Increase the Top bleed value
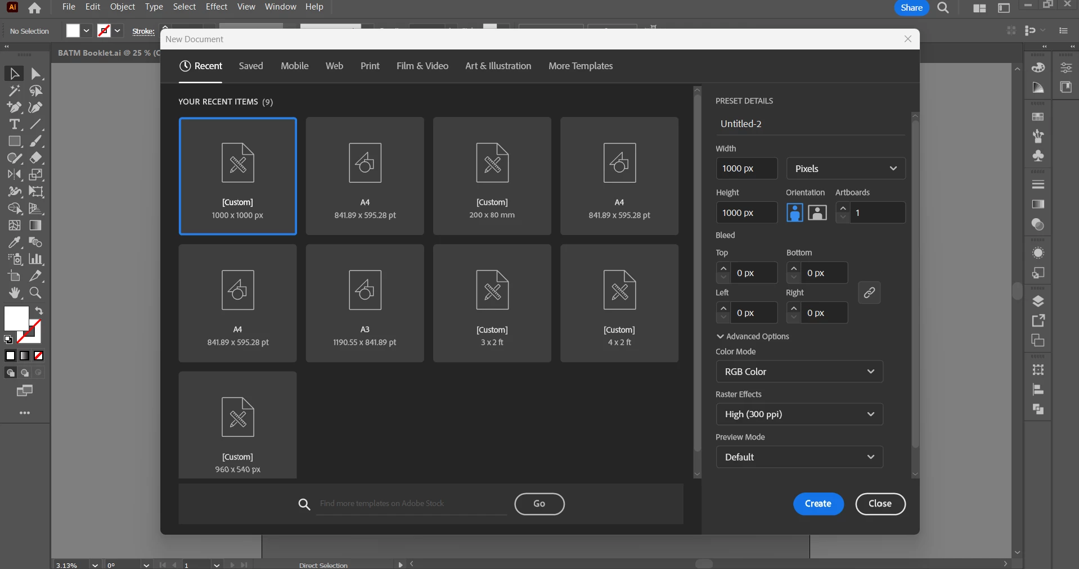This screenshot has height=569, width=1079. tap(724, 268)
